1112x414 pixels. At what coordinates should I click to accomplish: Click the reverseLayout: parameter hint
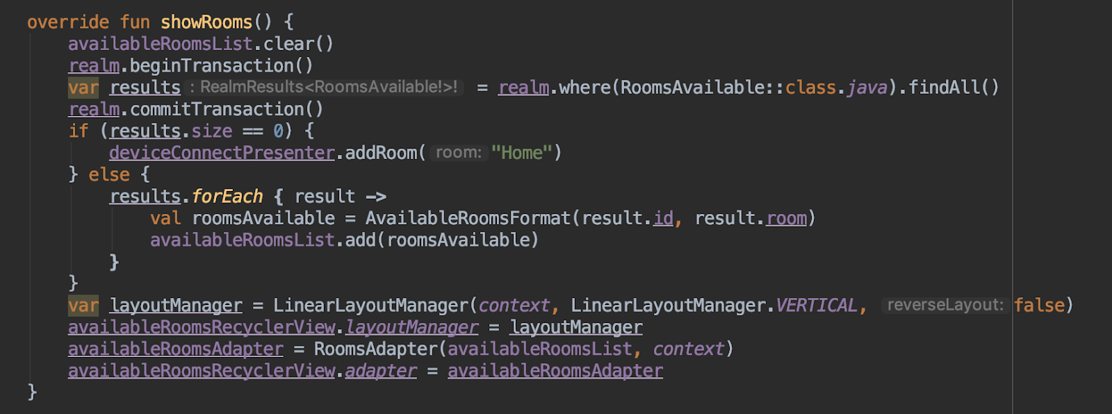click(945, 306)
